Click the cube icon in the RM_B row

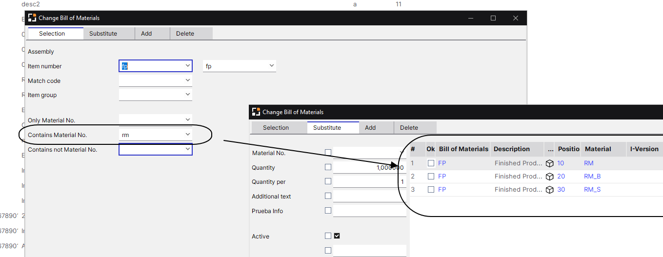click(549, 177)
